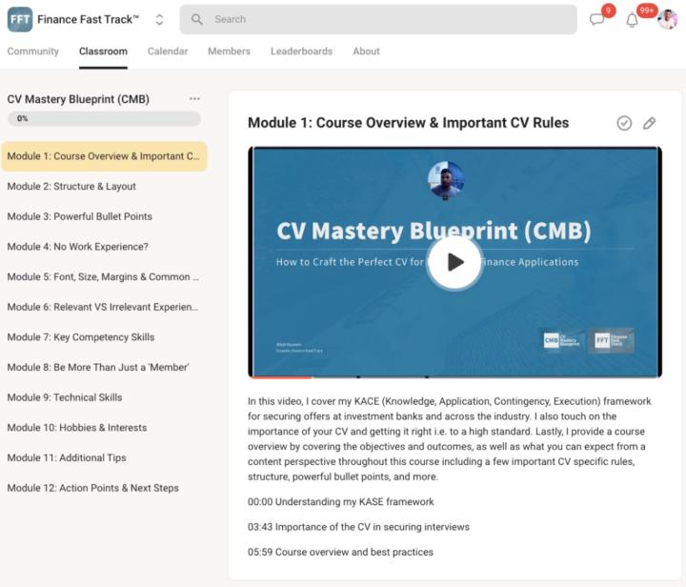Switch to the Classroom tab
This screenshot has width=686, height=587.
coord(103,51)
